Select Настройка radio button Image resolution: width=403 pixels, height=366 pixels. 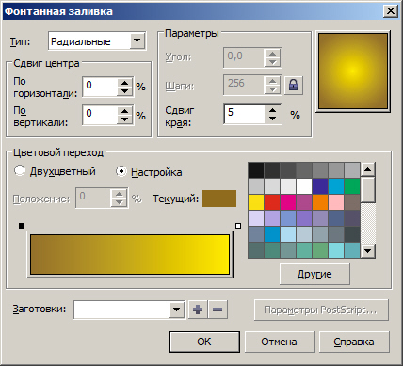coord(121,171)
